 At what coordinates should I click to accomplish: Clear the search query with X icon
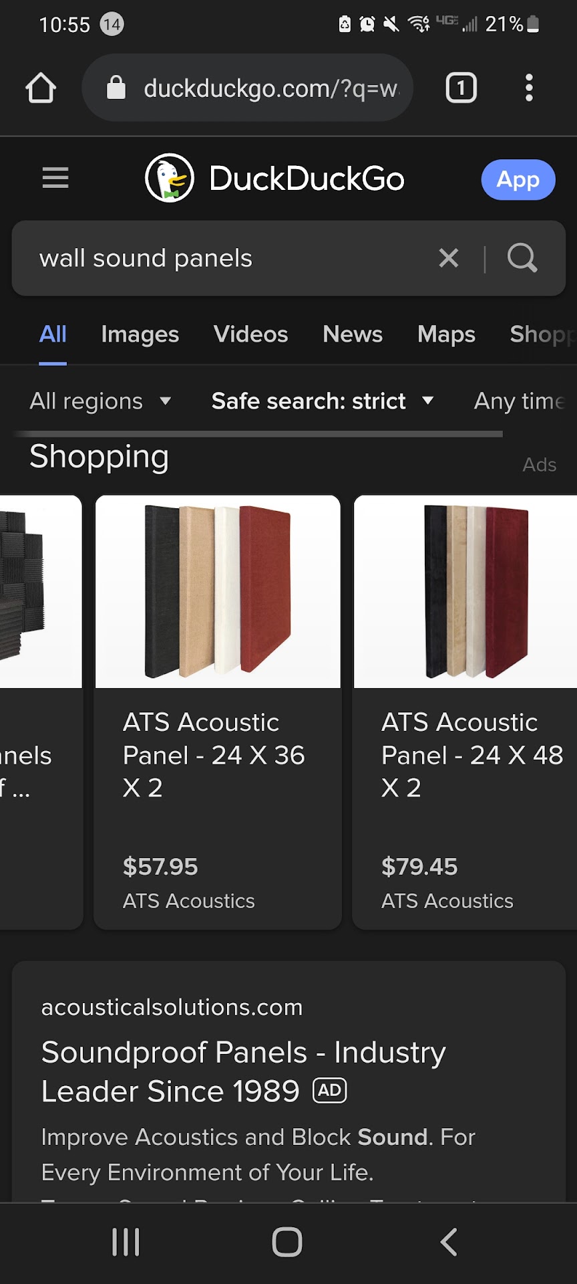pos(449,258)
